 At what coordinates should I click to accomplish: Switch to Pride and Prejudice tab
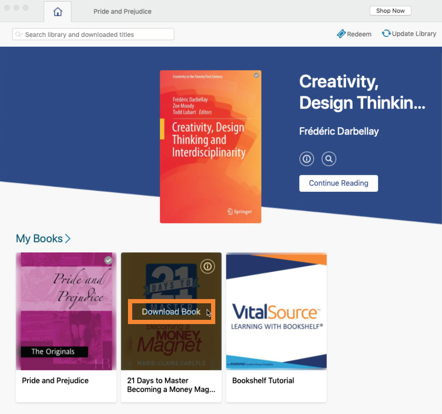tap(122, 11)
